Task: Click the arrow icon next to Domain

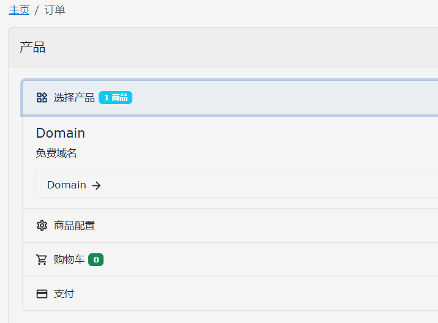Action: [96, 185]
